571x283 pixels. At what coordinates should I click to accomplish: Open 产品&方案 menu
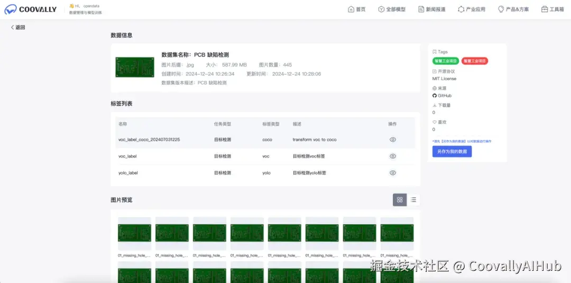tap(513, 10)
